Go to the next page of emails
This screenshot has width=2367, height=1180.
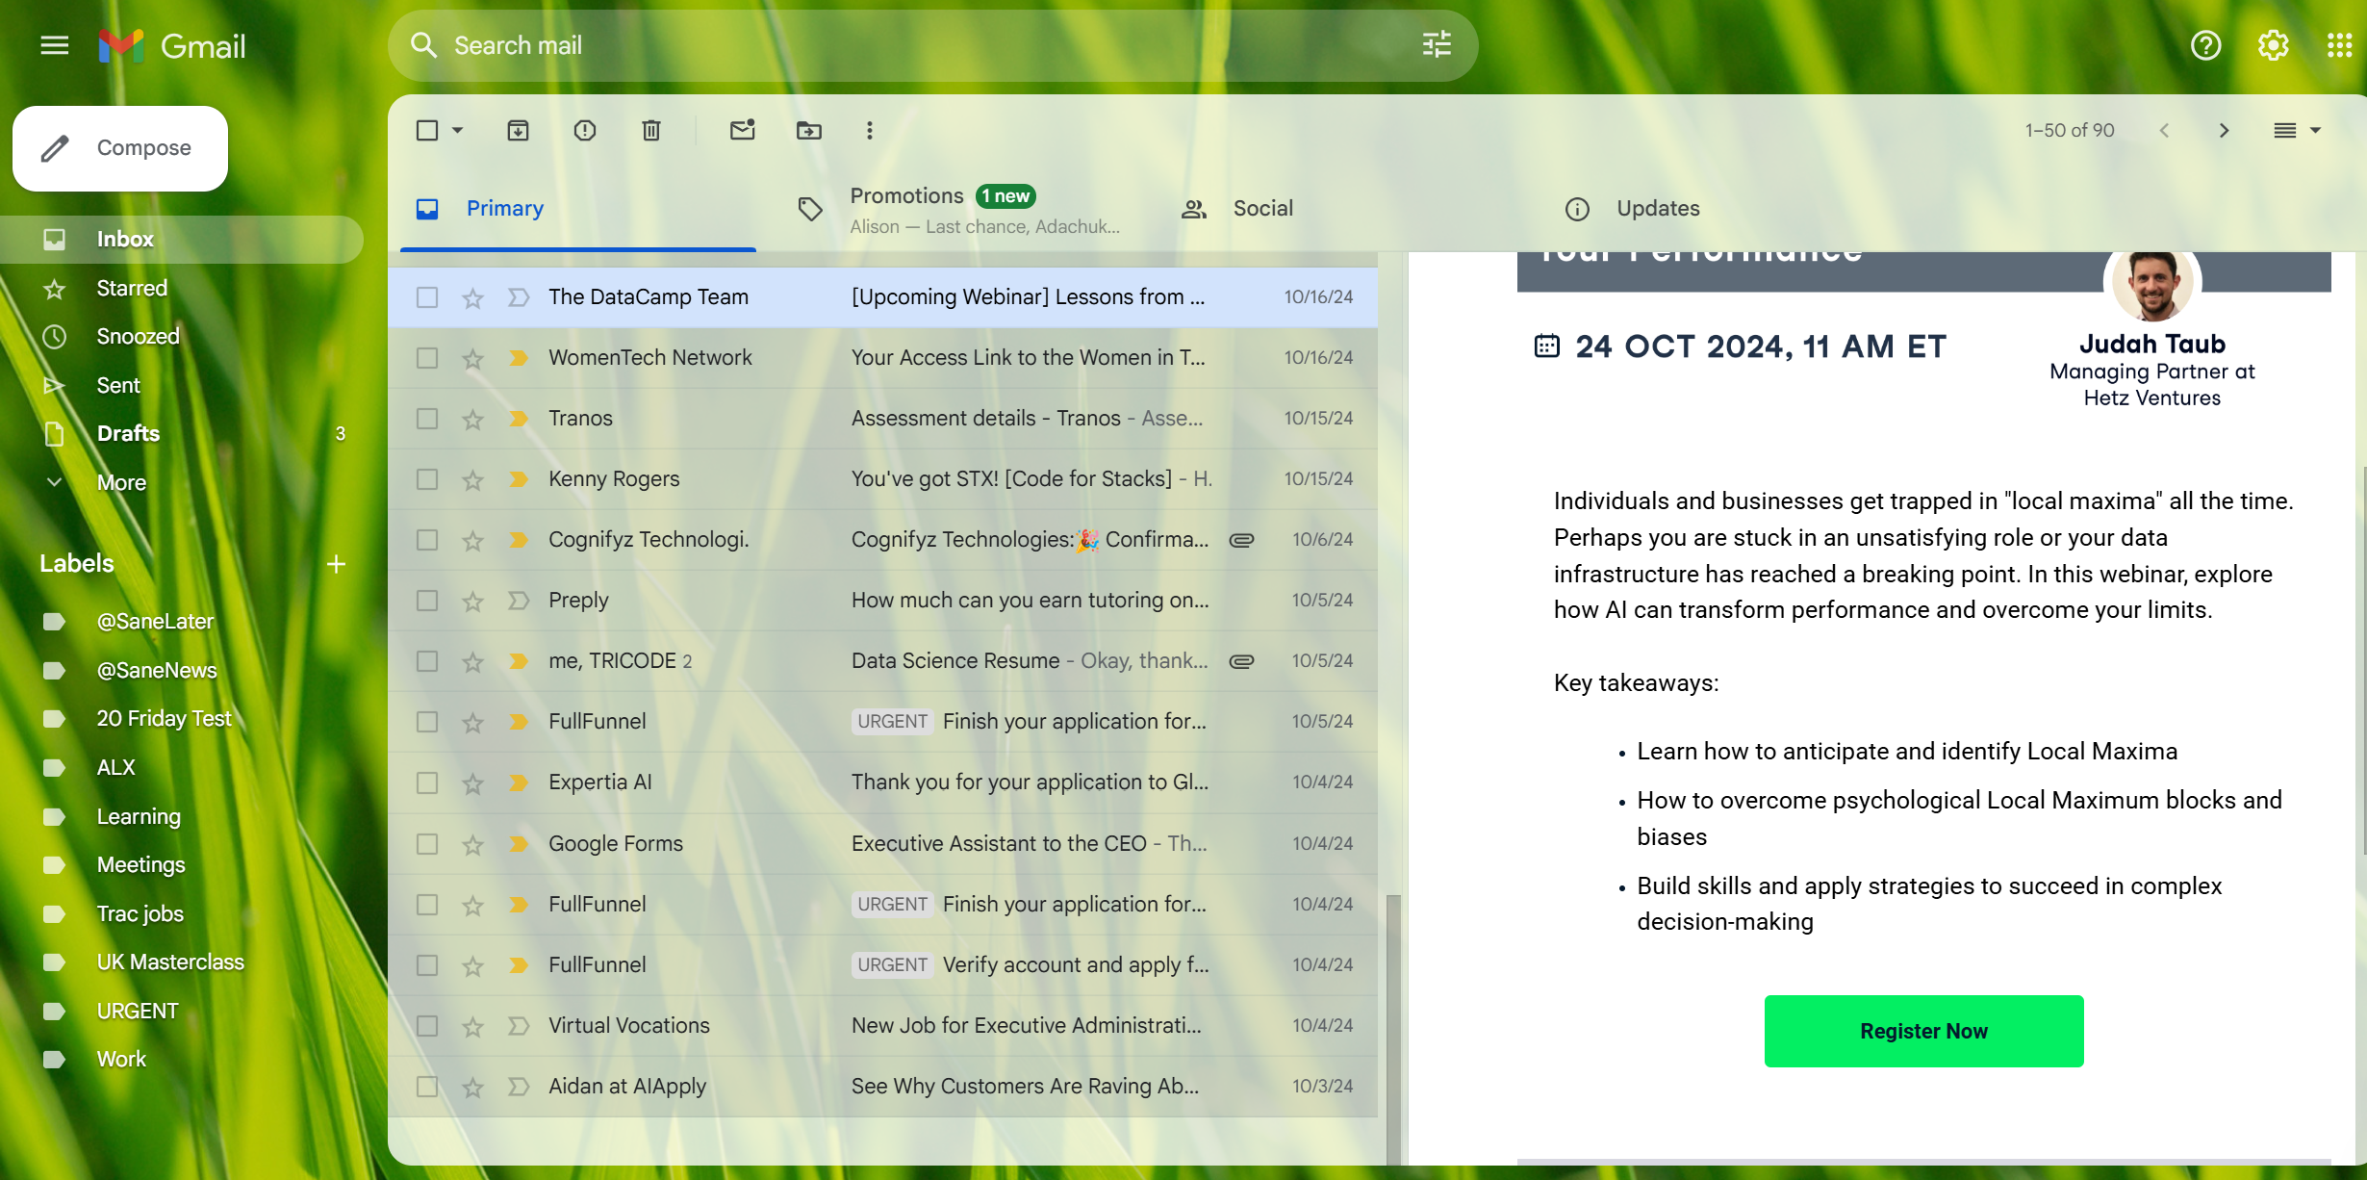click(x=2224, y=130)
